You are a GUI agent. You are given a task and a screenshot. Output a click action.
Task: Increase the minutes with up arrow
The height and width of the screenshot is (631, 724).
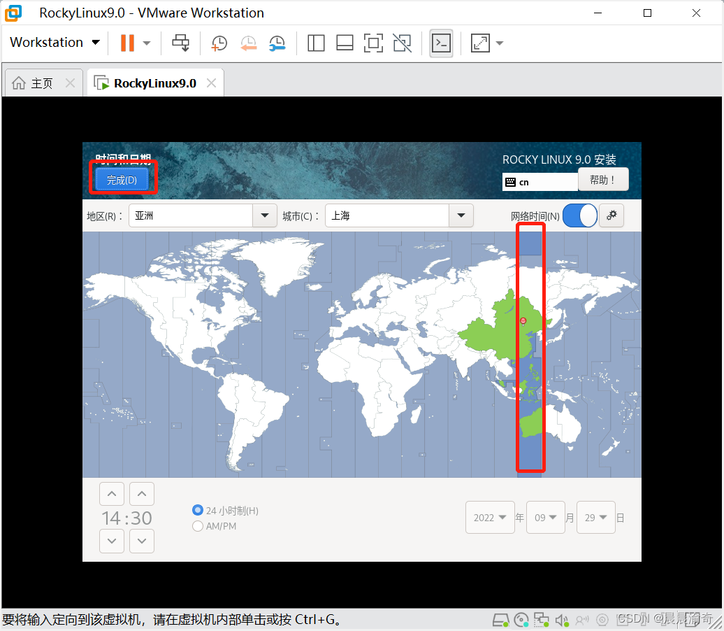(142, 494)
